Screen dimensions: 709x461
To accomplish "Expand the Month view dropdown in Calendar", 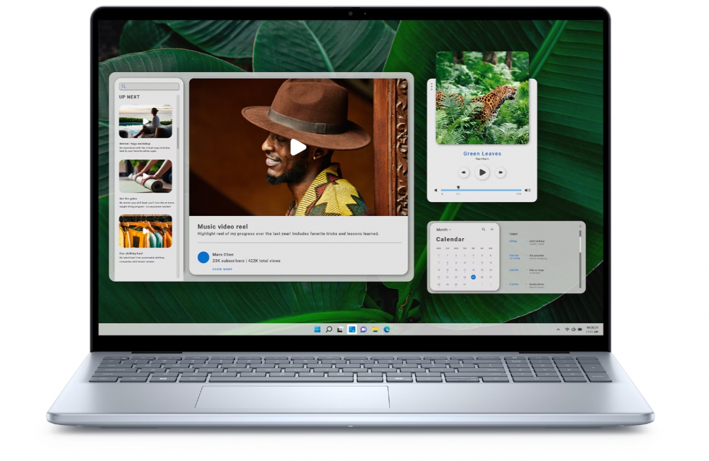I will [x=444, y=230].
